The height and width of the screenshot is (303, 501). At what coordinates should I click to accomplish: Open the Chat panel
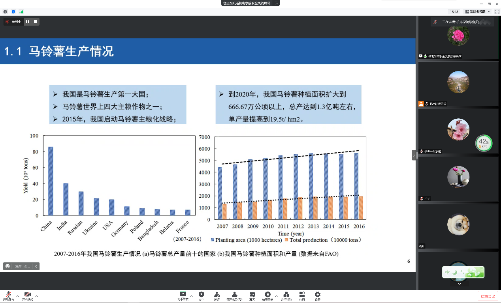pos(252,295)
